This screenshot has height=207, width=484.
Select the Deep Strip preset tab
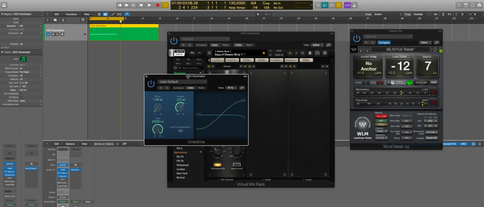261,60
